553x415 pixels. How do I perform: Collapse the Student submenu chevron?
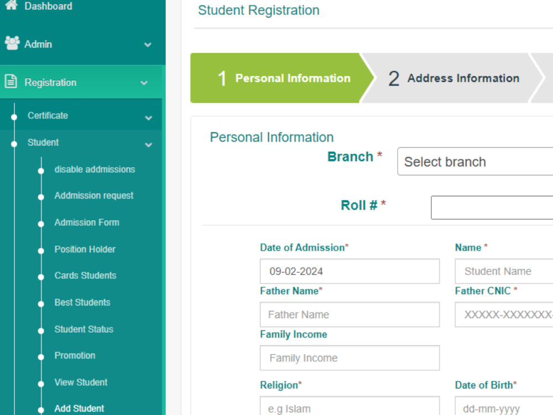(x=148, y=145)
